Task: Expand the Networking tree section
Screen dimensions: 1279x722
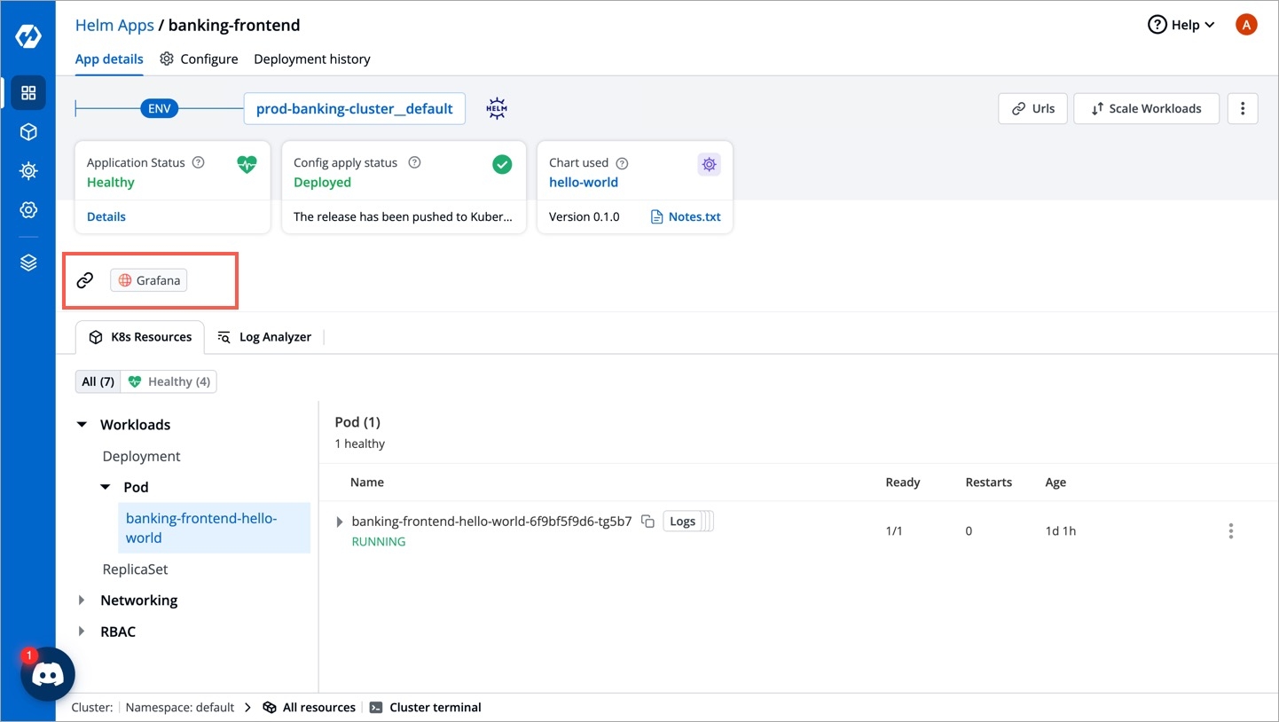Action: pyautogui.click(x=82, y=600)
